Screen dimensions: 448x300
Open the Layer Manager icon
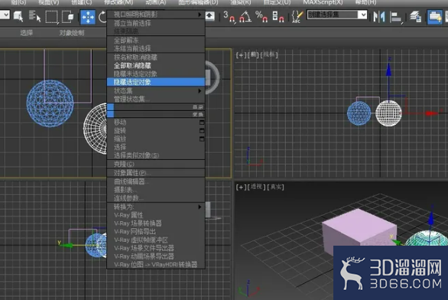[x=415, y=17]
